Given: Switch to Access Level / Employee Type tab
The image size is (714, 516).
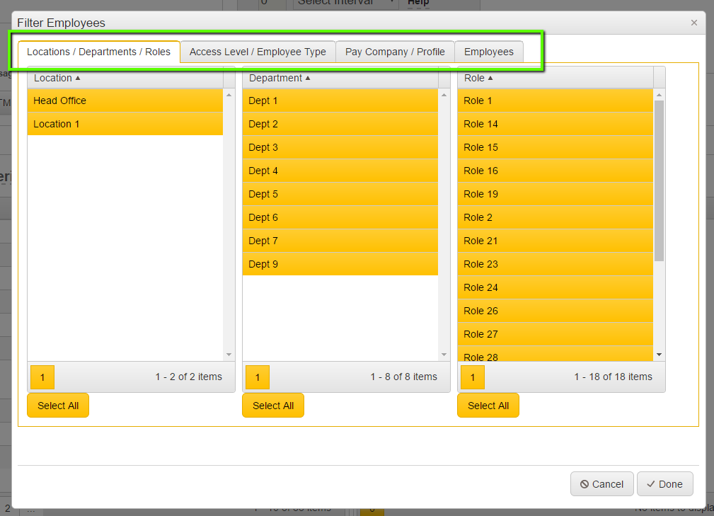Looking at the screenshot, I should pos(258,52).
